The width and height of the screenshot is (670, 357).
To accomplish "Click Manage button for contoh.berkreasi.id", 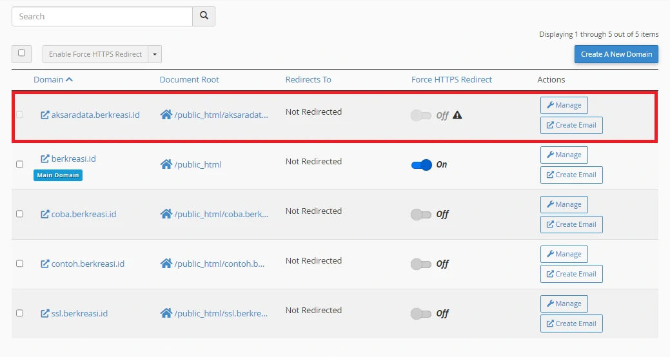I will click(x=564, y=254).
